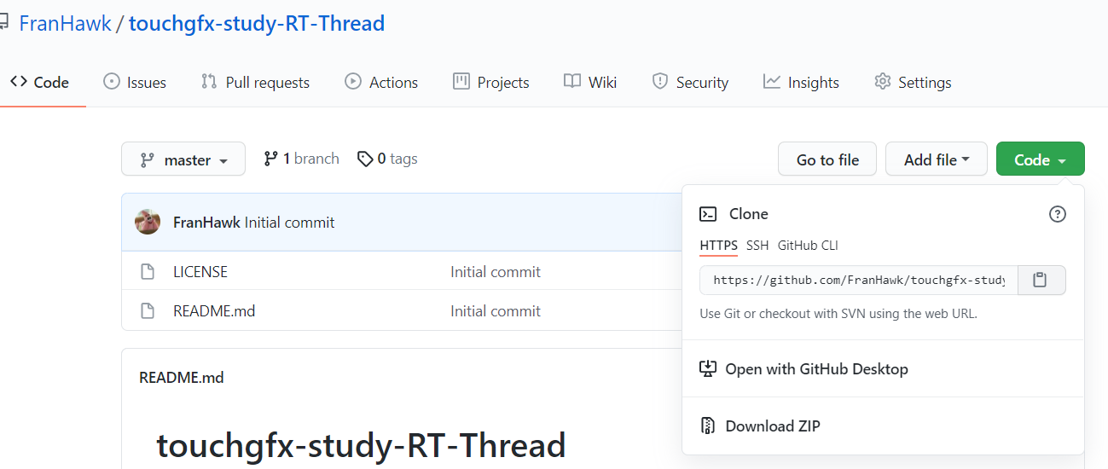Click the README.md panel header text

pos(182,377)
